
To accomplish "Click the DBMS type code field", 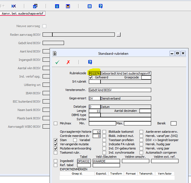I will coord(95,115).
